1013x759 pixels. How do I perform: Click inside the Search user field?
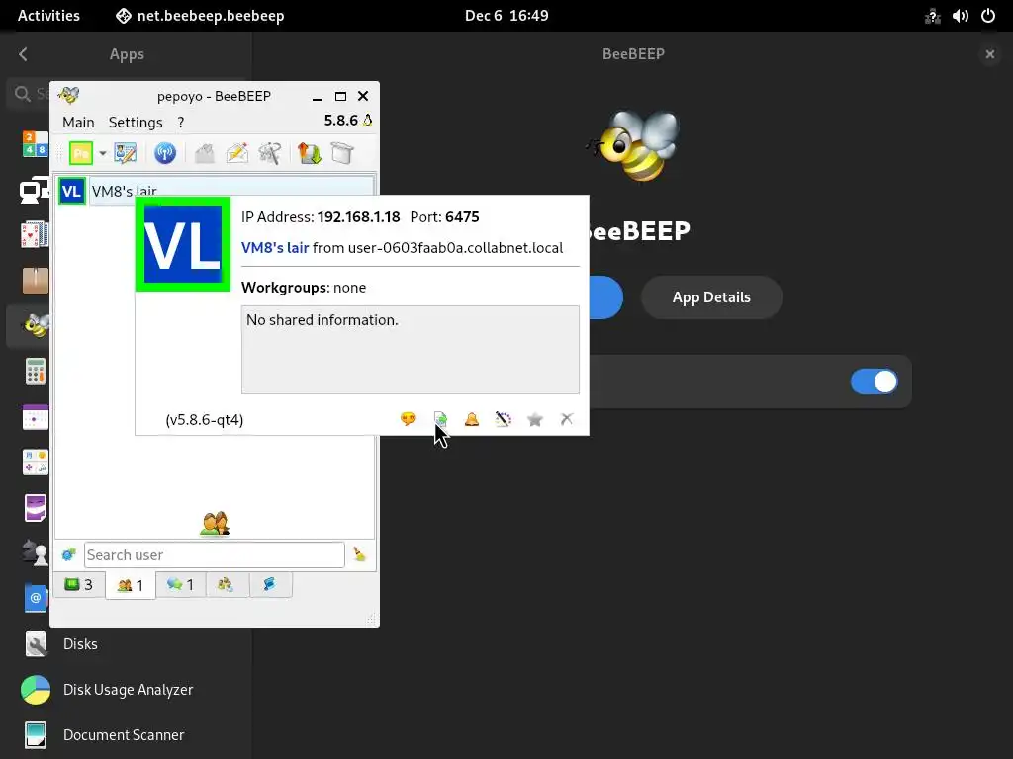pyautogui.click(x=215, y=555)
